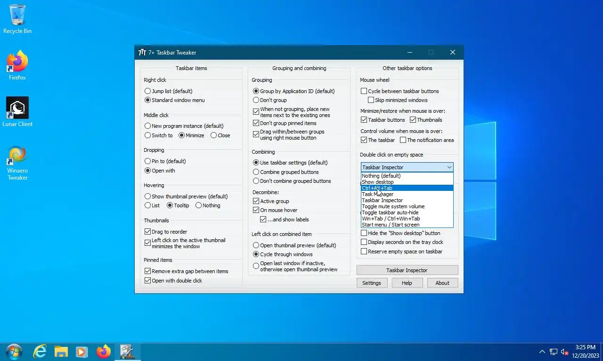Click the About button
The image size is (603, 361).
tap(442, 283)
